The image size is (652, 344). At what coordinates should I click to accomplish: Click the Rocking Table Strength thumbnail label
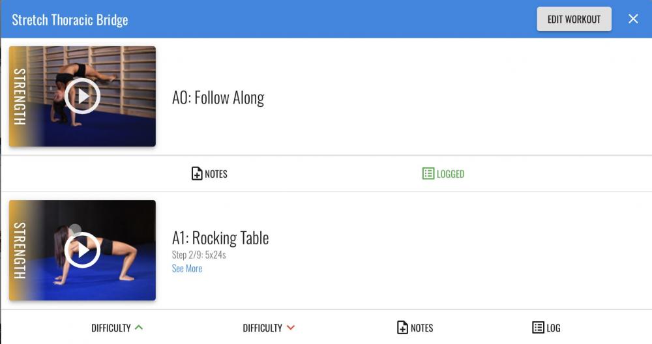[x=20, y=251]
